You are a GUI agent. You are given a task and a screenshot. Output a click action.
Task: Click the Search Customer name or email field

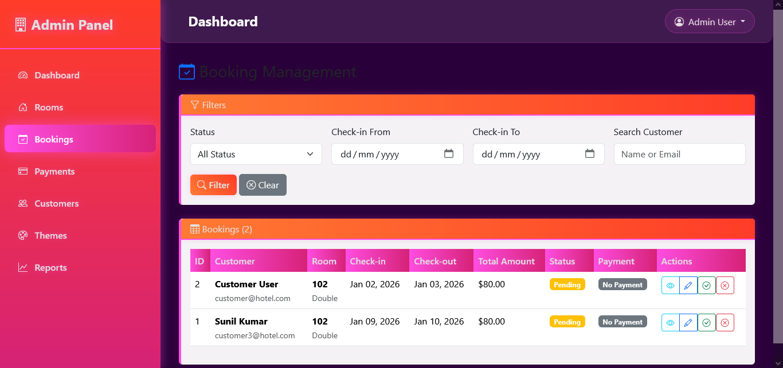pos(679,154)
